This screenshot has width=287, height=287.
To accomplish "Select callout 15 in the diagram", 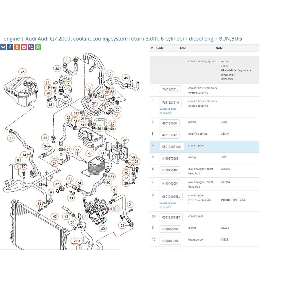I will pos(50,105).
